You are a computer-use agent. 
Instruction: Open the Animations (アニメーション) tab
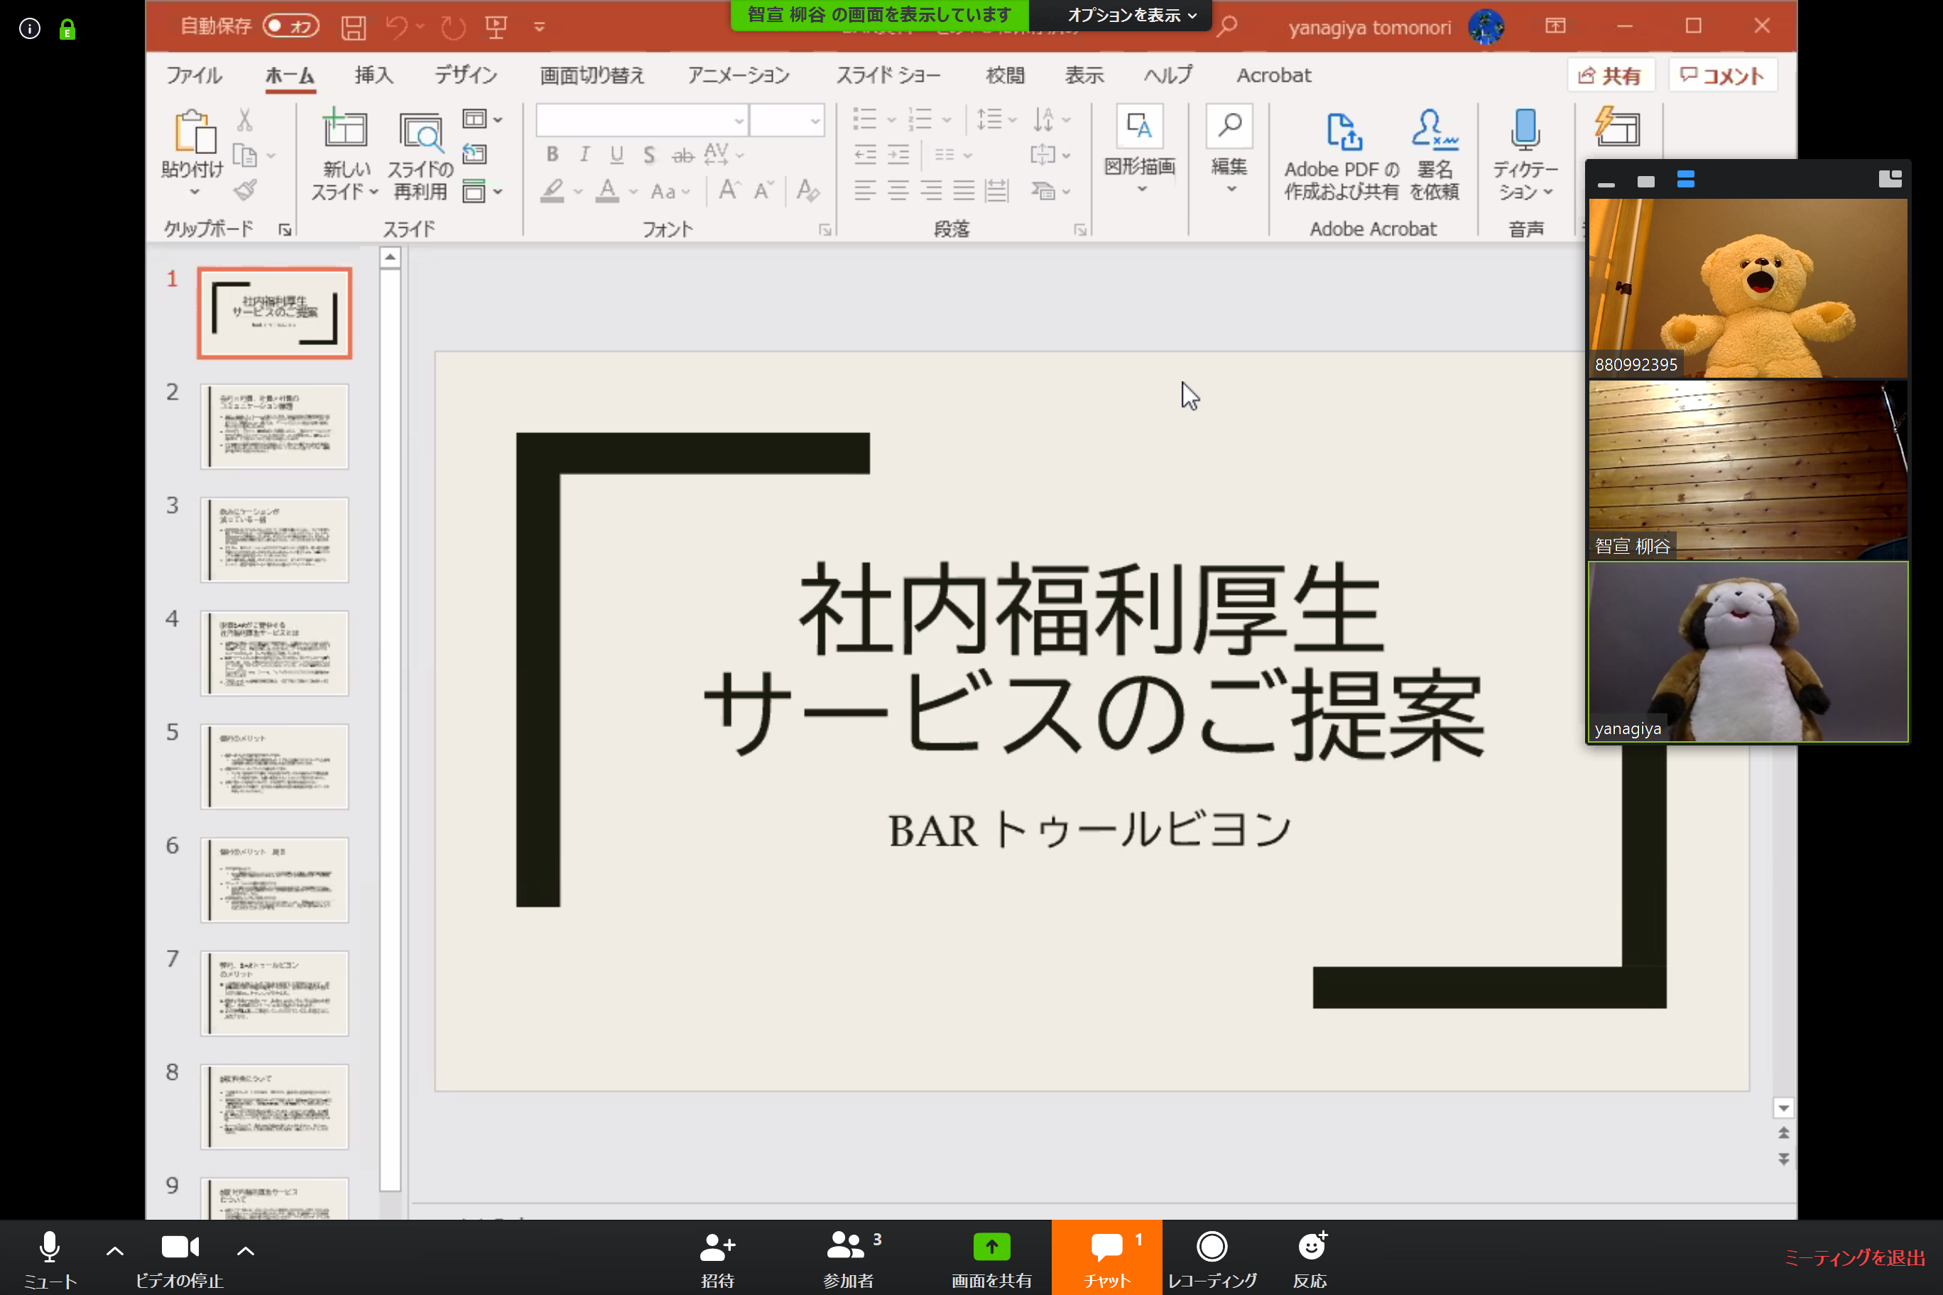(739, 75)
